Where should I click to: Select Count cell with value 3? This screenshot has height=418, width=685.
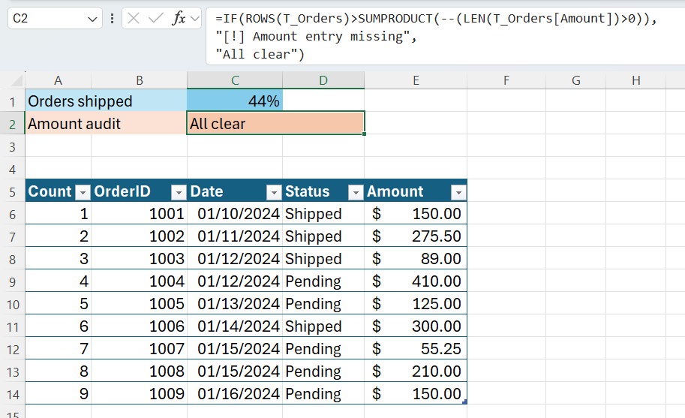coord(58,259)
